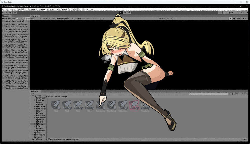Open the Edit menu
Screen dimensions: 250x144
click(x=7, y=9)
